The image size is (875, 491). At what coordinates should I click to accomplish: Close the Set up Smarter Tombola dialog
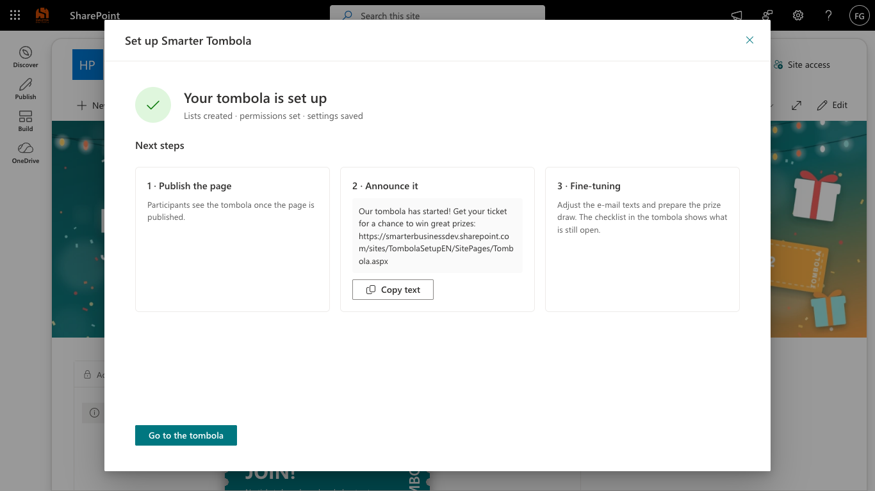[x=749, y=40]
